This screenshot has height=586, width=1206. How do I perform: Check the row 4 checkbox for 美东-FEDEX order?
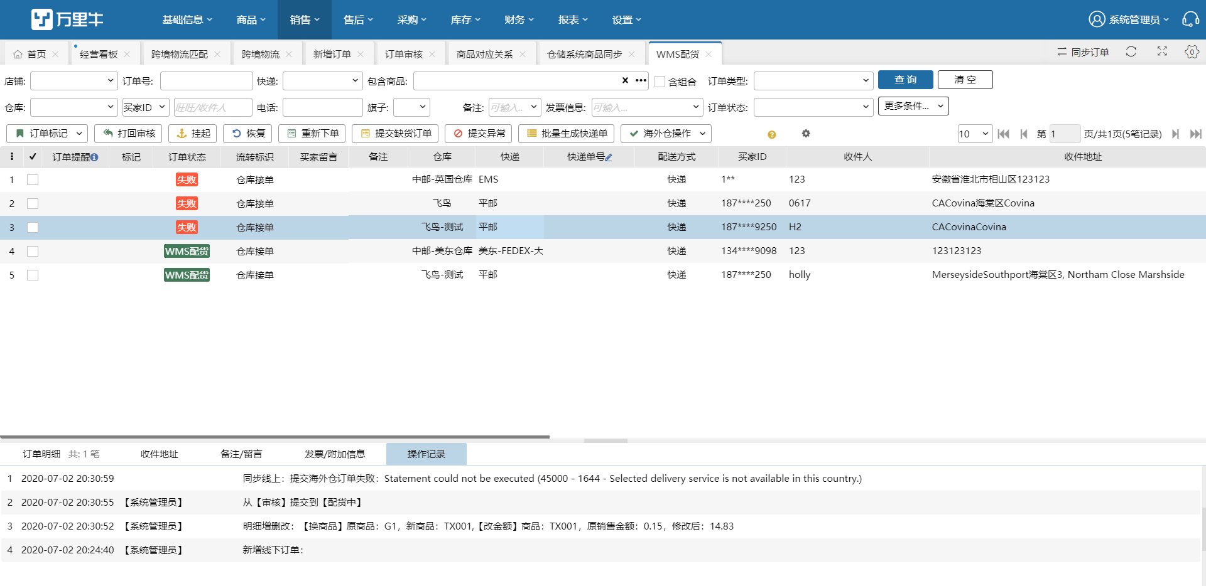pyautogui.click(x=33, y=252)
